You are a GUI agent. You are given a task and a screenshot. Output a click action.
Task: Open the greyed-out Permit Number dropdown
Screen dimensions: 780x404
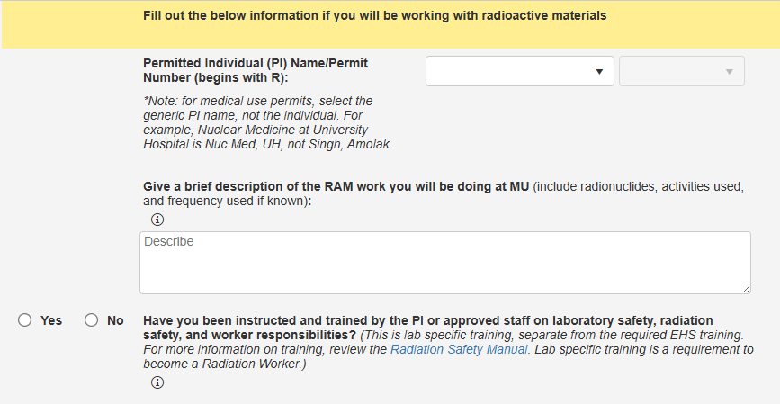(681, 71)
